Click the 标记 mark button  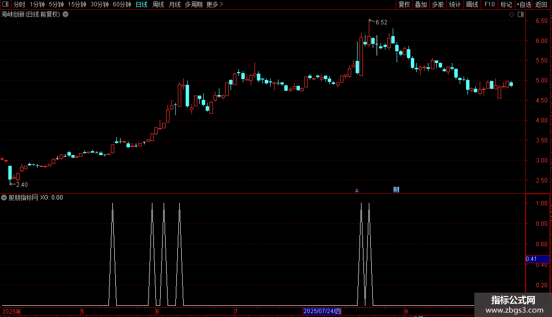click(506, 4)
